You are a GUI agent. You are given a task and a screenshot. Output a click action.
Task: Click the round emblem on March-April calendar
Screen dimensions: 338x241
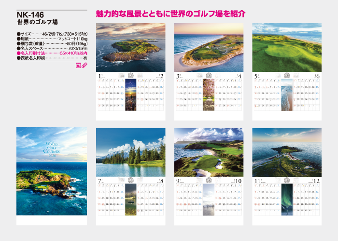click(x=209, y=76)
